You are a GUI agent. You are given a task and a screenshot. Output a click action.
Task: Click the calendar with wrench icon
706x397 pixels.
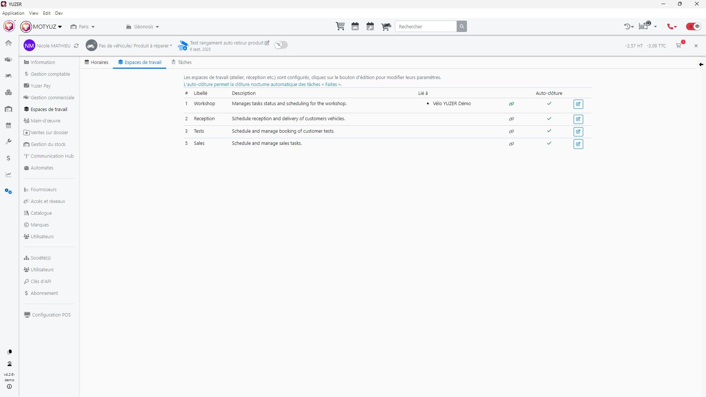tap(370, 26)
